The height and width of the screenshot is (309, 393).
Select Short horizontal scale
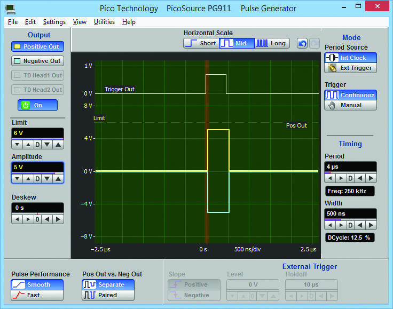[x=201, y=43]
